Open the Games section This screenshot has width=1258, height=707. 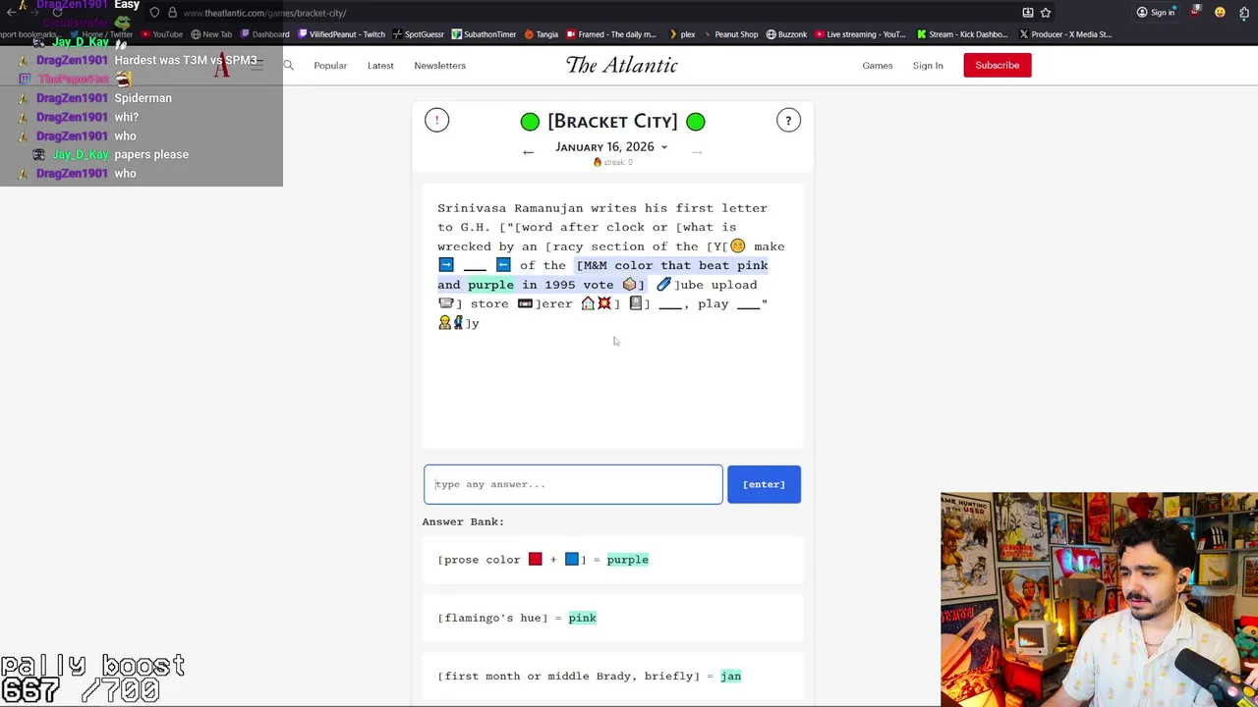click(x=878, y=66)
